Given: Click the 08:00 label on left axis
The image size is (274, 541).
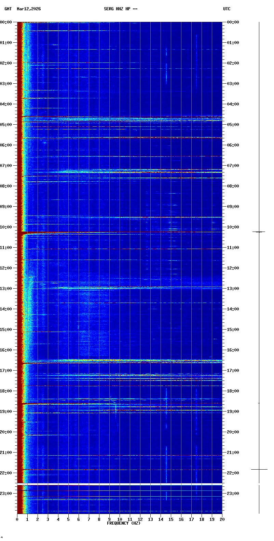Looking at the screenshot, I should pos(6,186).
